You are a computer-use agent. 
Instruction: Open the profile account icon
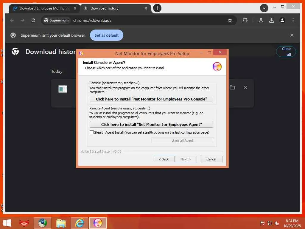pyautogui.click(x=282, y=20)
